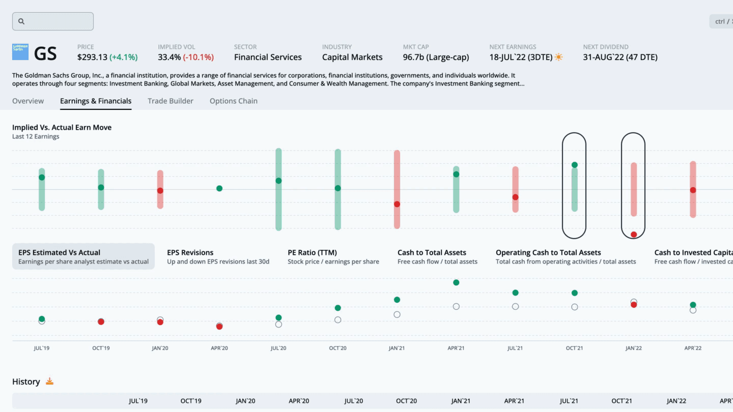
Task: Click OCT'20 green dot in earn move chart
Action: pos(337,188)
